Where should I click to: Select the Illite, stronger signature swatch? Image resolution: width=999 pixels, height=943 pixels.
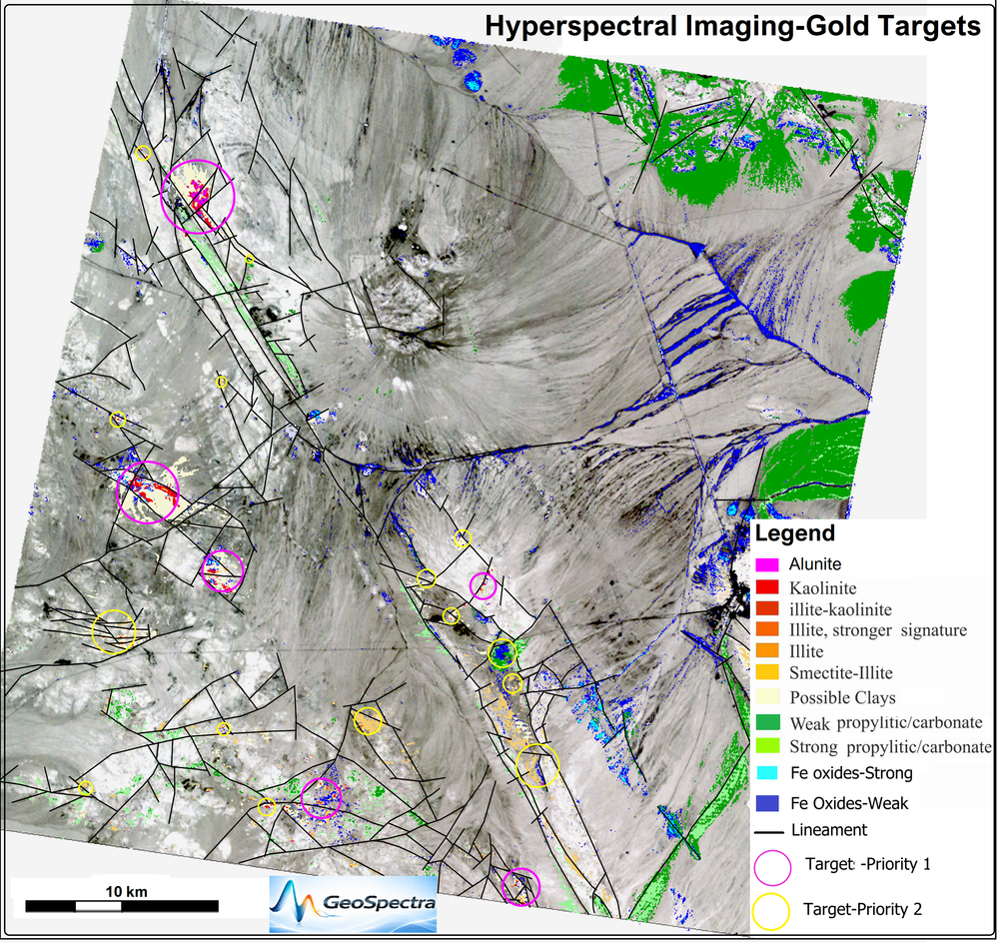click(767, 629)
